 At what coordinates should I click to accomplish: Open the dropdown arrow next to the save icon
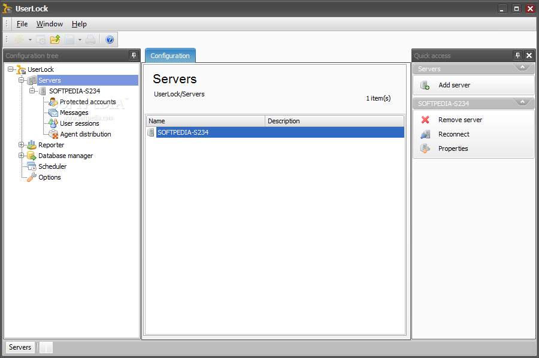click(80, 40)
